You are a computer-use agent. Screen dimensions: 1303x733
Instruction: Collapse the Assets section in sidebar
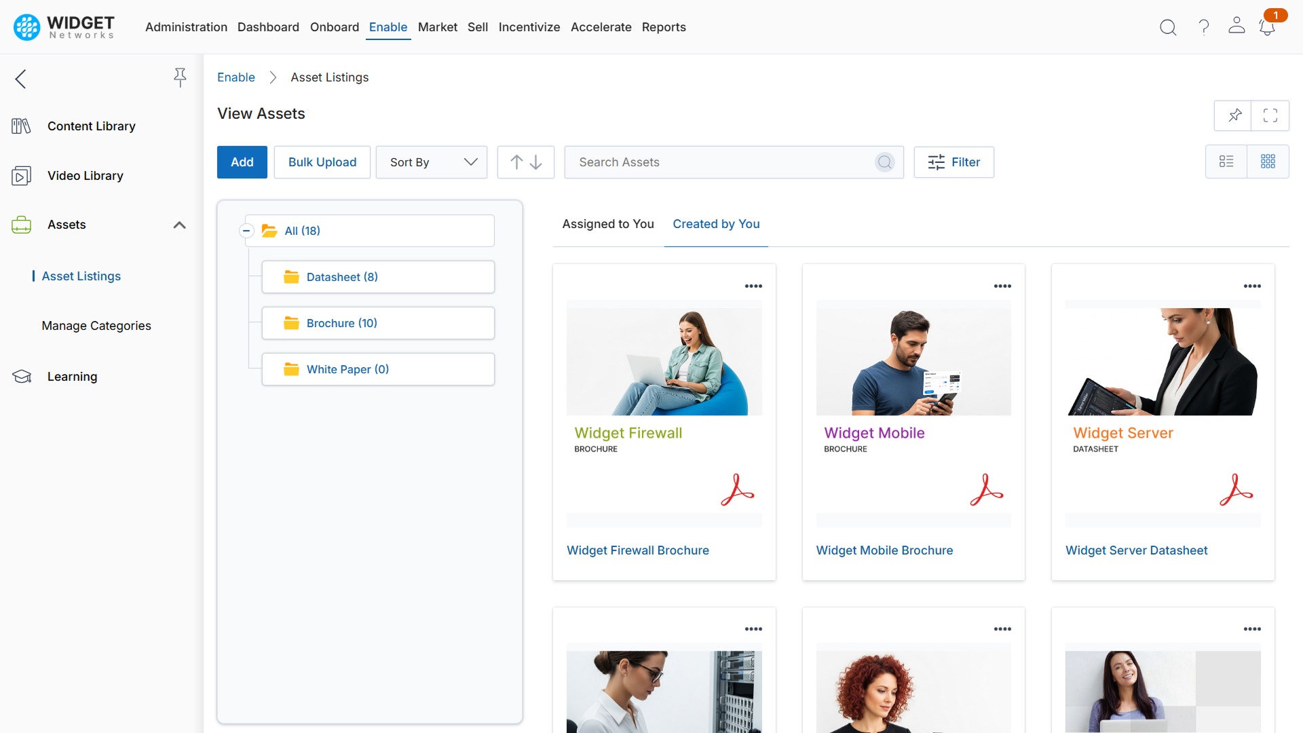point(179,225)
